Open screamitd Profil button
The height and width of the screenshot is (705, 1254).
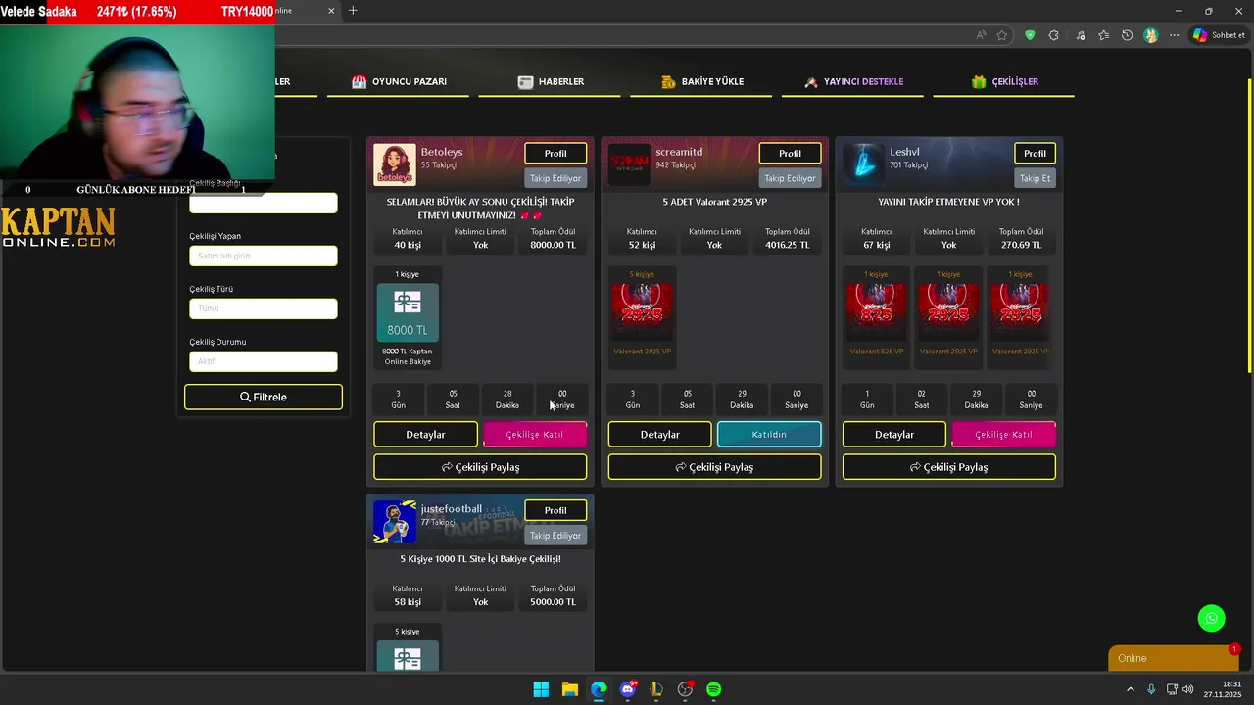[790, 154]
